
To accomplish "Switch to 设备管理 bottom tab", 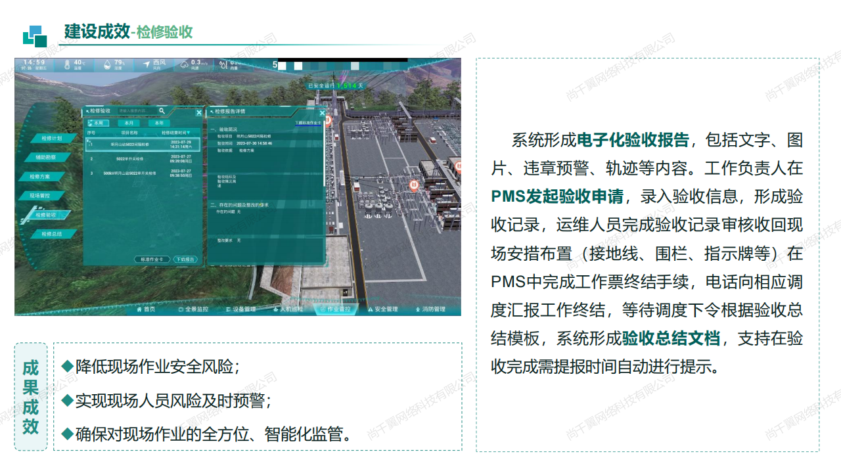I will (x=240, y=309).
